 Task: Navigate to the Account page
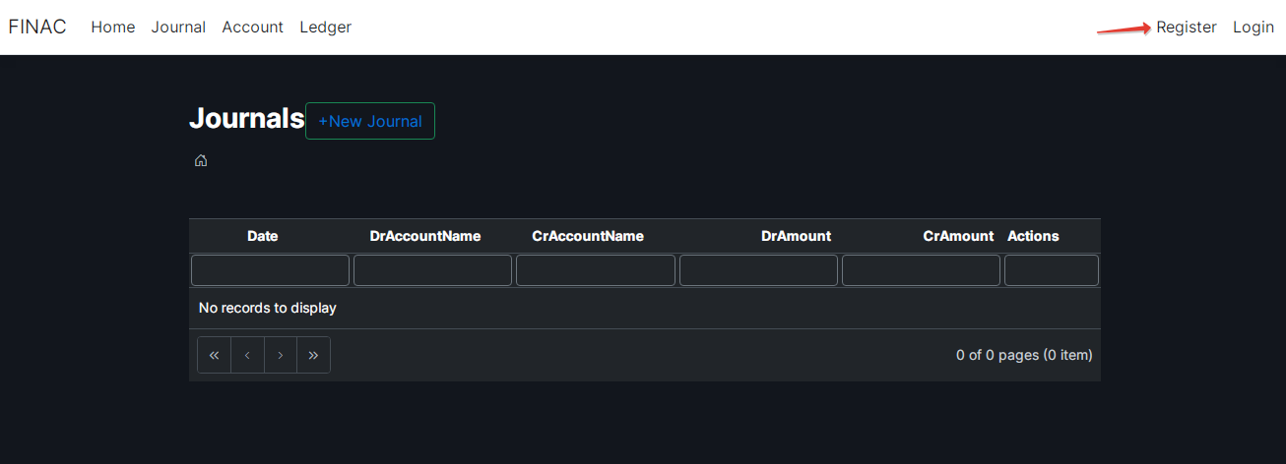(252, 27)
